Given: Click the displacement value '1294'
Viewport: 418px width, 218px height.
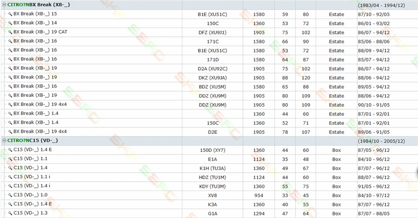Looking at the screenshot, I should click(259, 213).
